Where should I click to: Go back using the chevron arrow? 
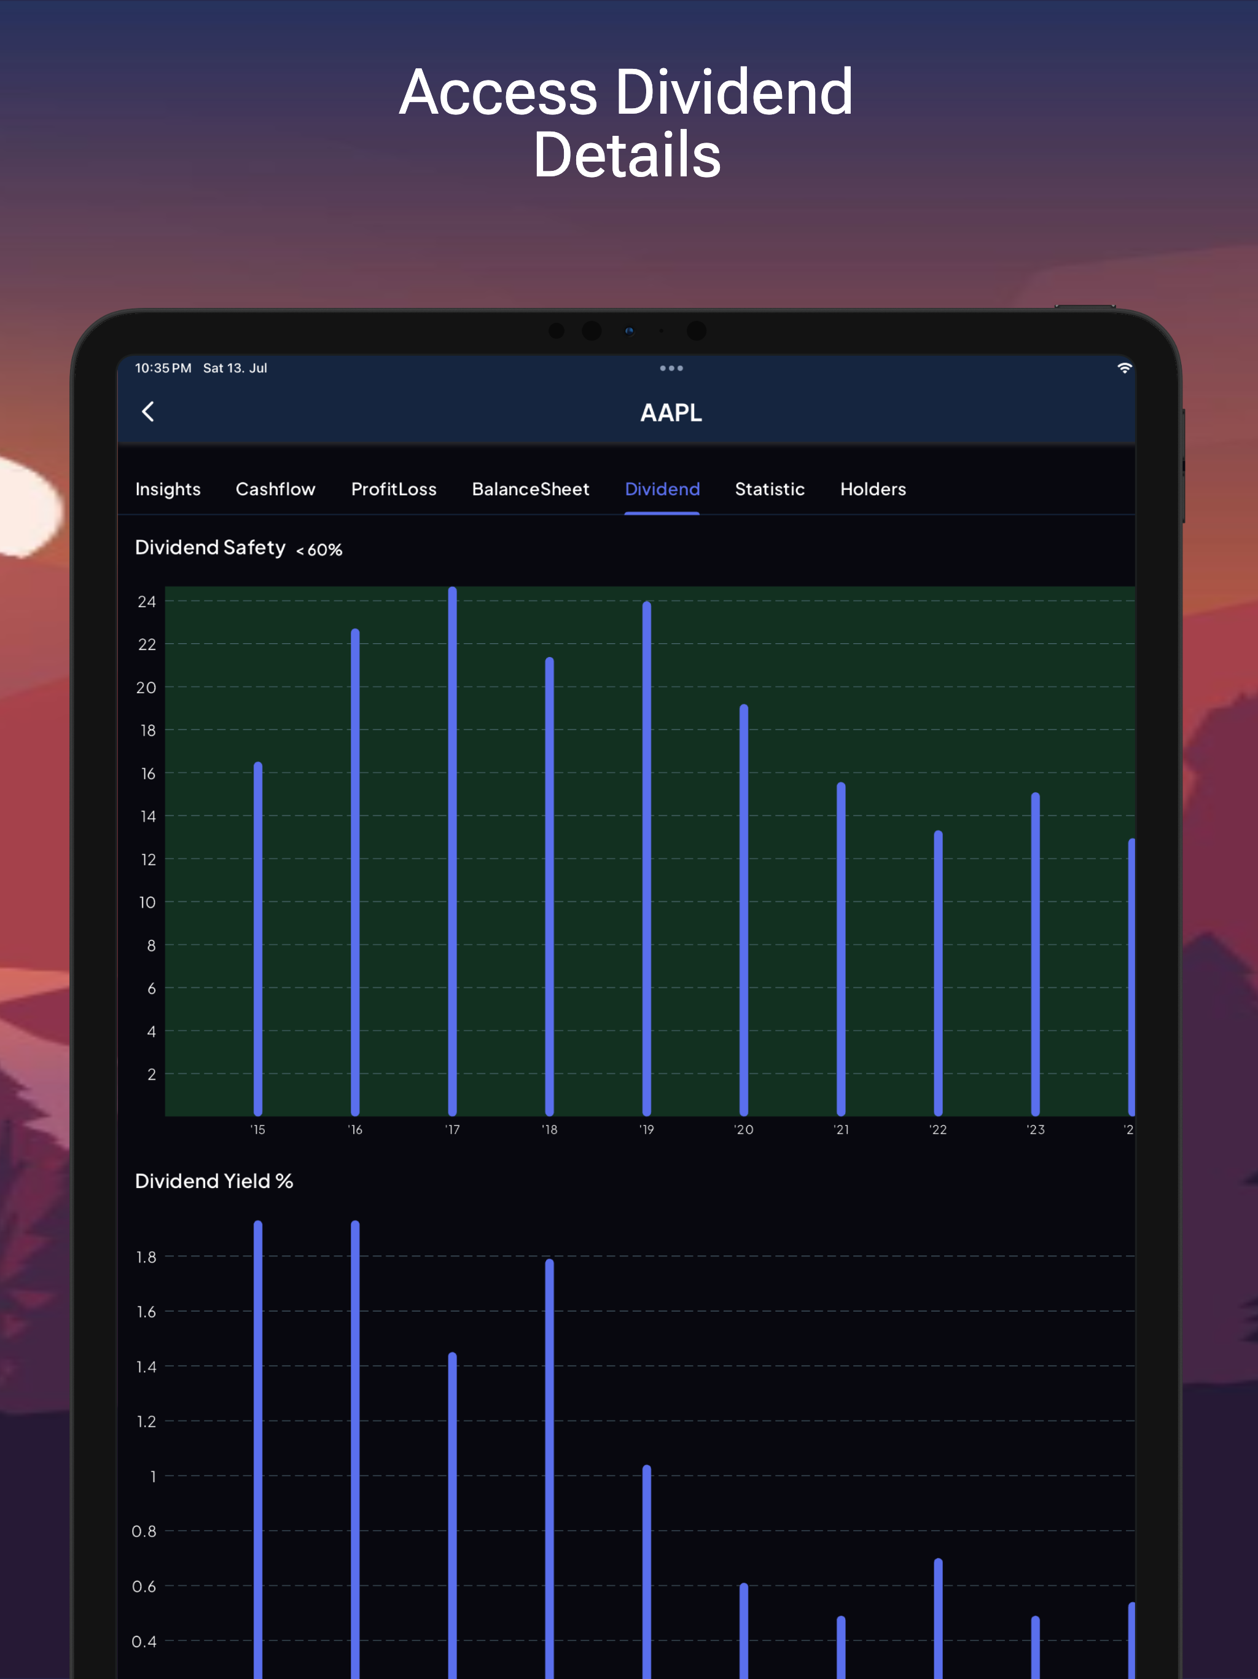pos(148,411)
